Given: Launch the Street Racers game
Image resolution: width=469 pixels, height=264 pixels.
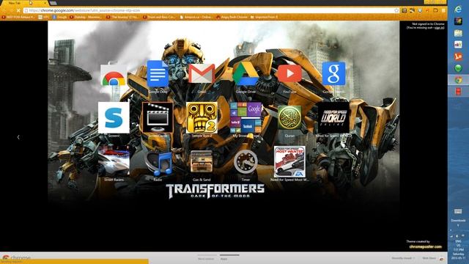Looking at the screenshot, I should point(114,161).
